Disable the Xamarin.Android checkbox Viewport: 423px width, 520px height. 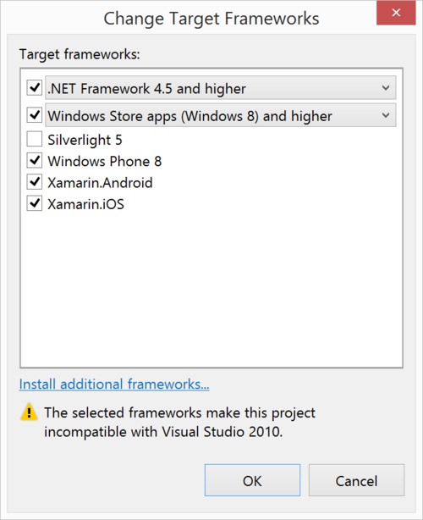tap(35, 182)
